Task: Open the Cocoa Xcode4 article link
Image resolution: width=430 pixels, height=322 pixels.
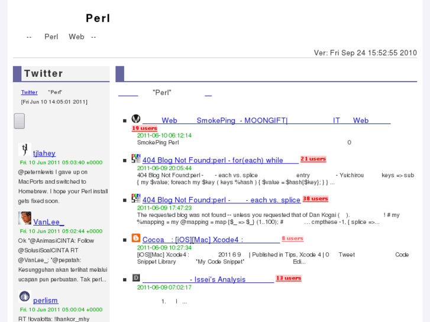Action: [211, 239]
